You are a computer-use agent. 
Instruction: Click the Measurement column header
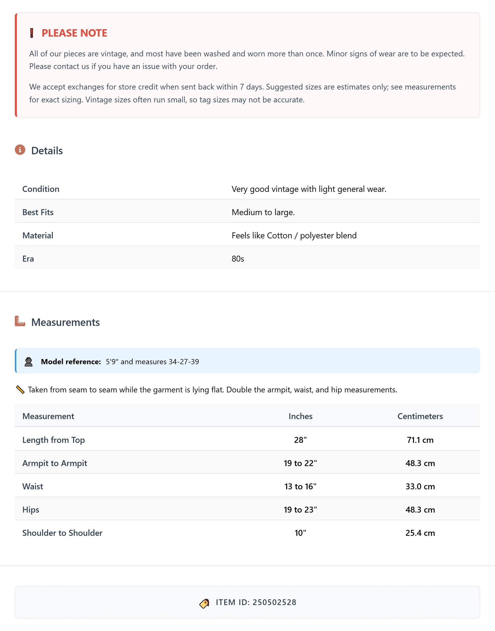(x=48, y=416)
